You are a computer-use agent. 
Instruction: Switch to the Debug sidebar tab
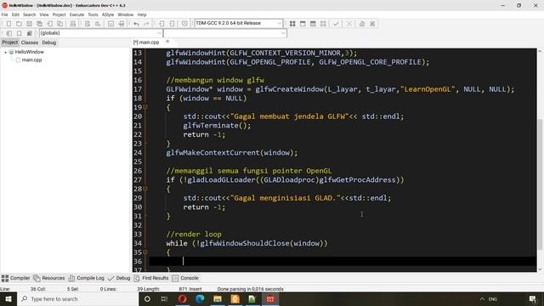49,42
